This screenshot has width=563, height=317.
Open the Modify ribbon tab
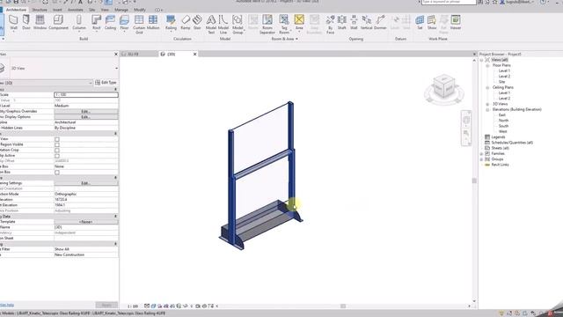tap(140, 10)
